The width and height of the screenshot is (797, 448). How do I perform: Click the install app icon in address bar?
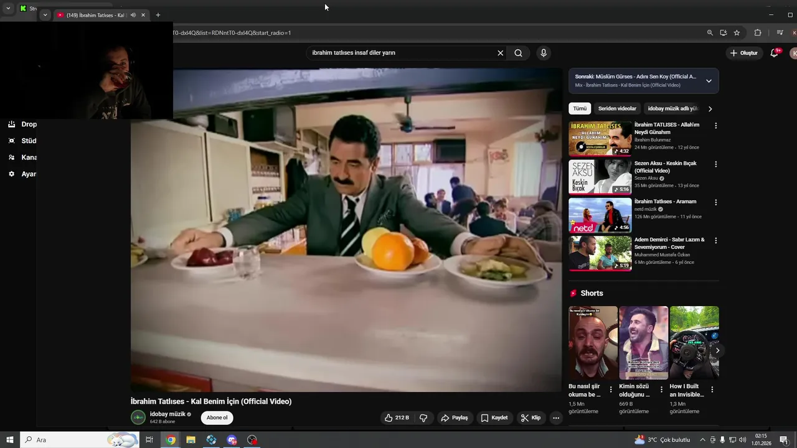[723, 33]
